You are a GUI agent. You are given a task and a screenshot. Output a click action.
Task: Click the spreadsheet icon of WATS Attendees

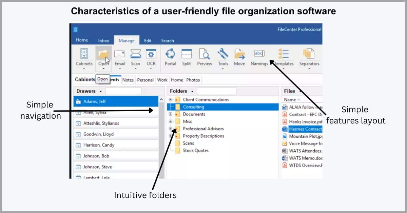click(285, 151)
